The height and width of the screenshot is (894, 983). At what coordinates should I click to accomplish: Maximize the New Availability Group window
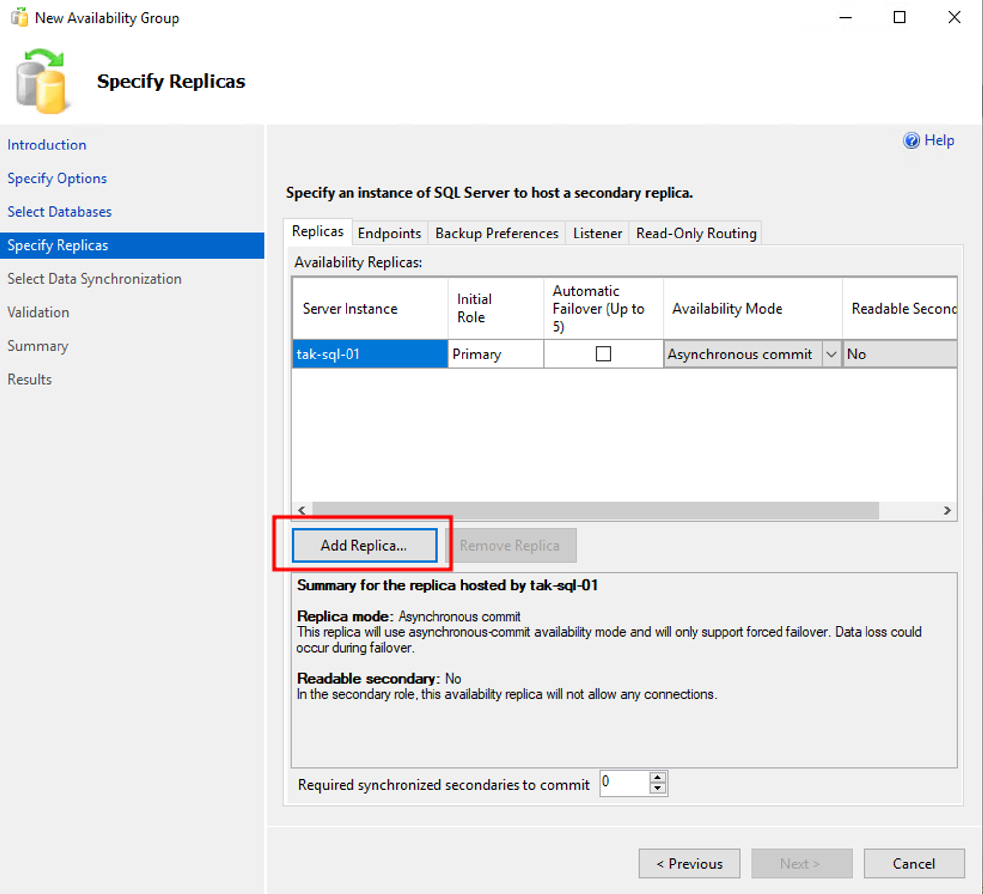(x=899, y=18)
